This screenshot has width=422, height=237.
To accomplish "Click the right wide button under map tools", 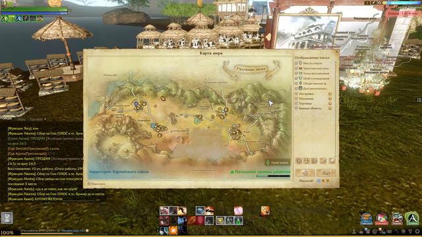I will point(326,172).
